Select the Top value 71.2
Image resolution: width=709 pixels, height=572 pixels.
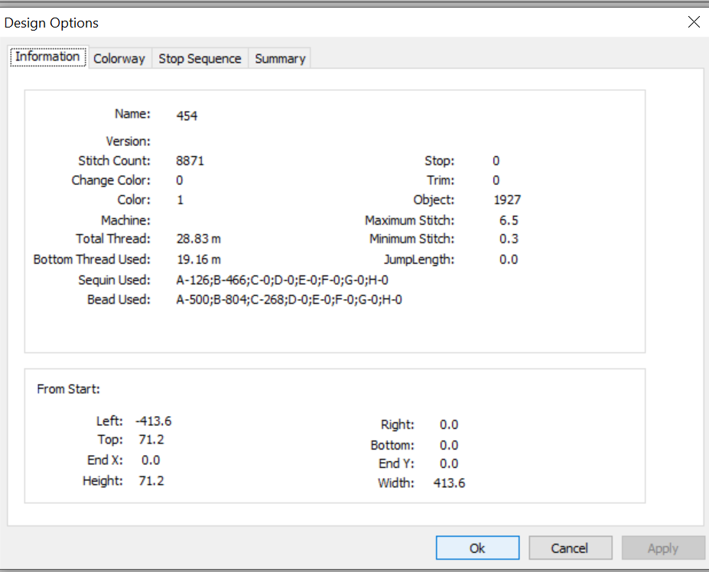pyautogui.click(x=151, y=440)
